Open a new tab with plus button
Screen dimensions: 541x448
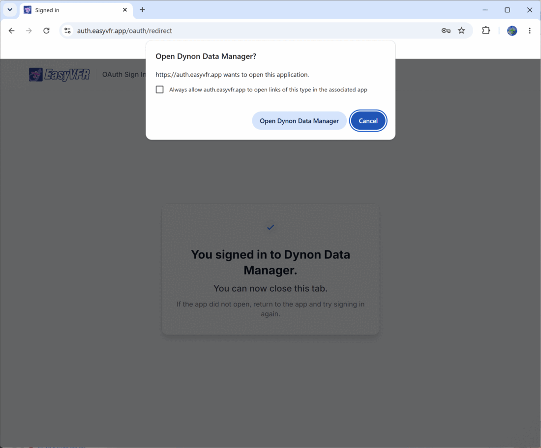point(142,10)
